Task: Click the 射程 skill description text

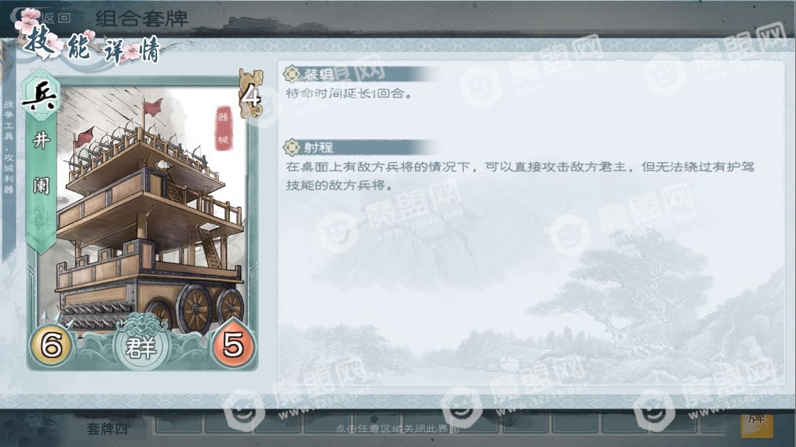Action: 520,176
